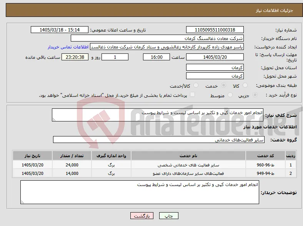Click the need date in row 2

(32, 173)
